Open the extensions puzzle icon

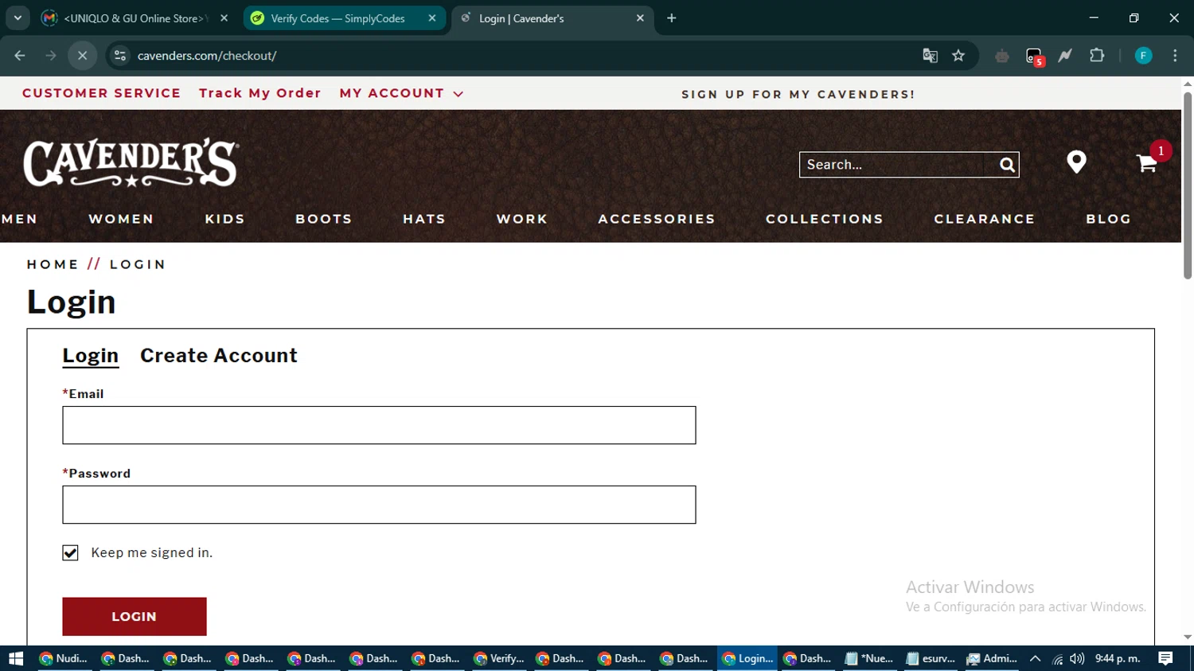[x=1097, y=56]
